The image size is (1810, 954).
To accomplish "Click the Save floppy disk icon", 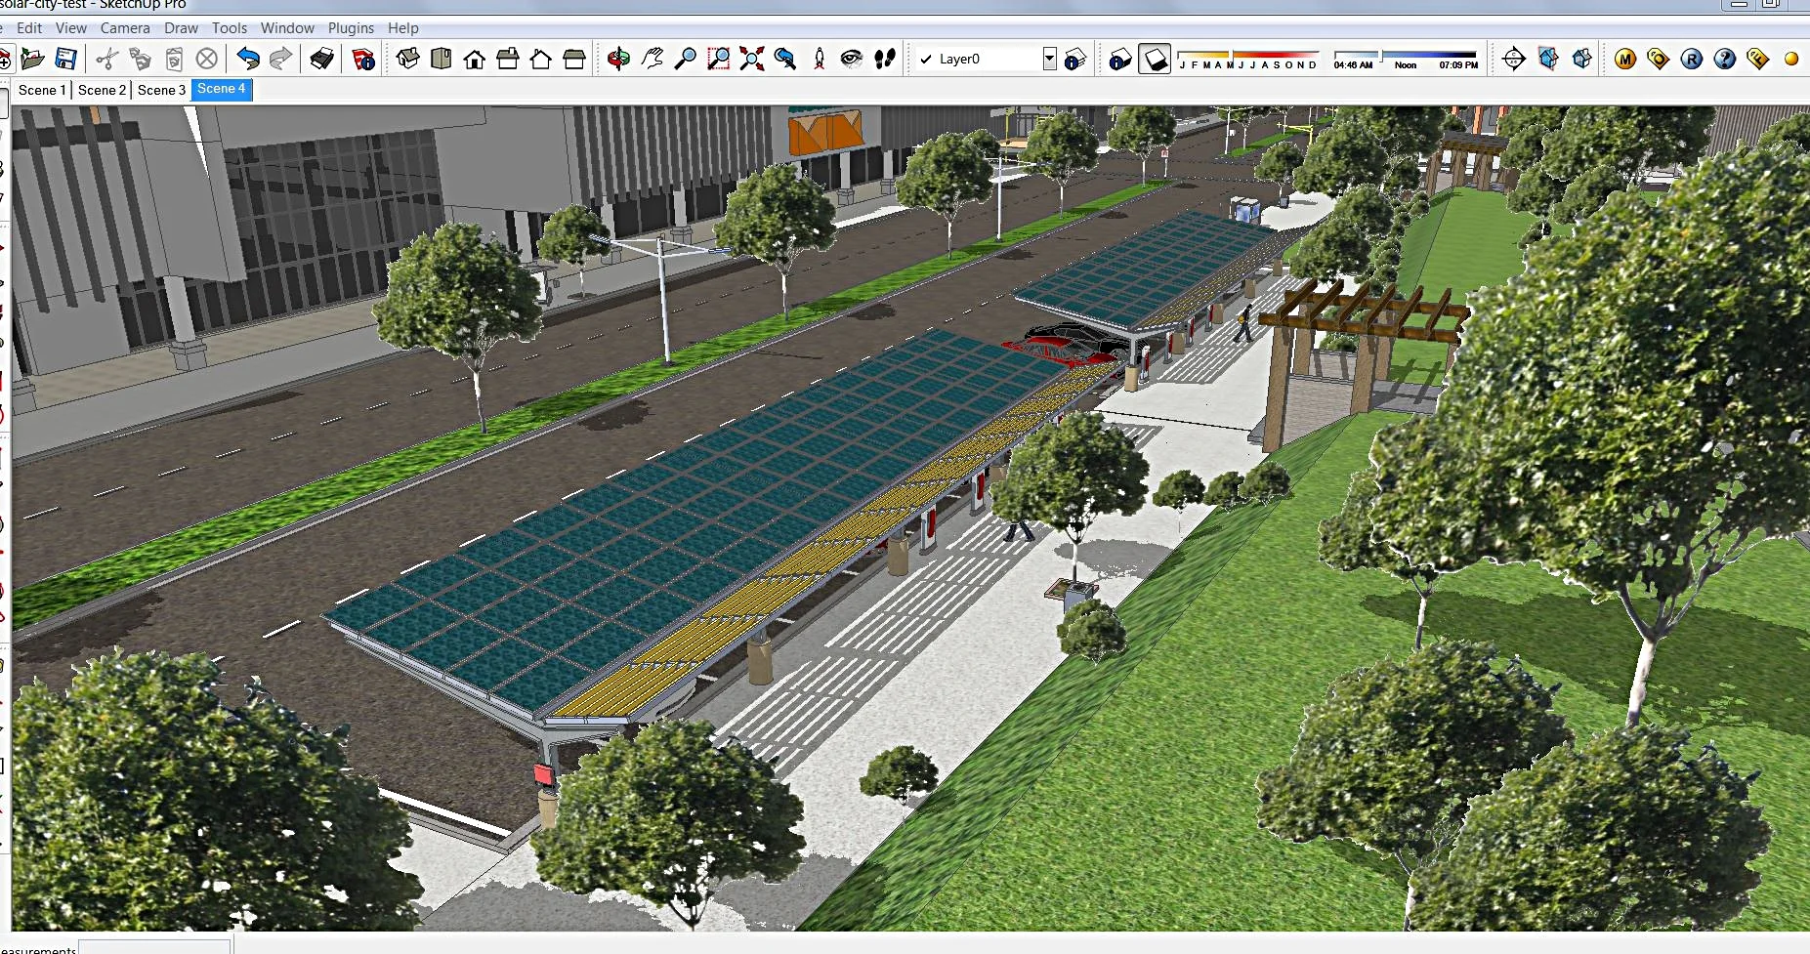I will pyautogui.click(x=65, y=59).
